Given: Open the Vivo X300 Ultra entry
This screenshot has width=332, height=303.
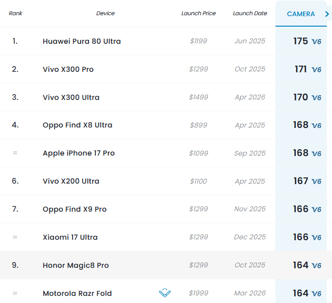Looking at the screenshot, I should coord(71,98).
